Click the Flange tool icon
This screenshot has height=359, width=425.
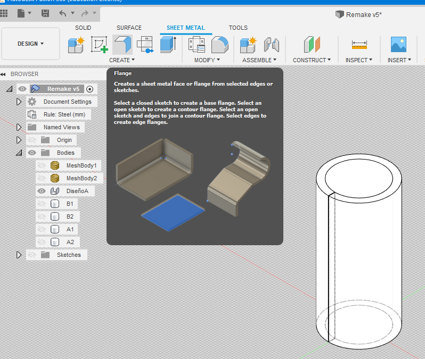point(122,45)
